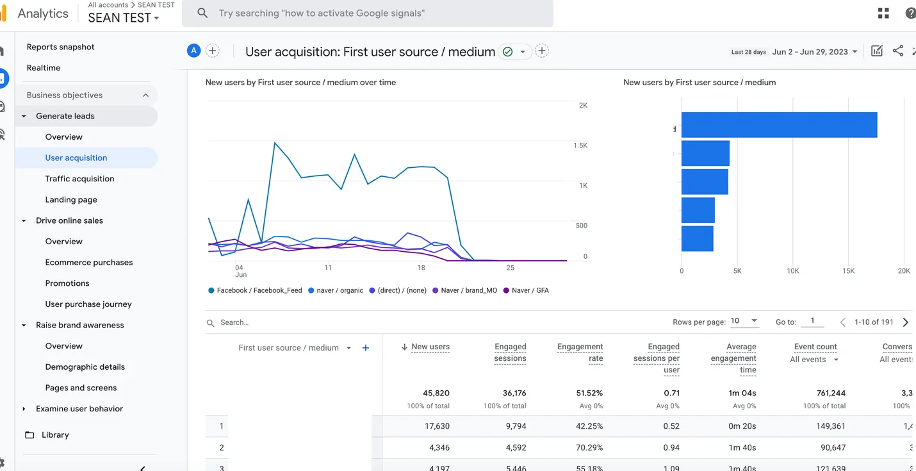The height and width of the screenshot is (471, 916).
Task: Go to the next page of rows
Action: pyautogui.click(x=905, y=322)
